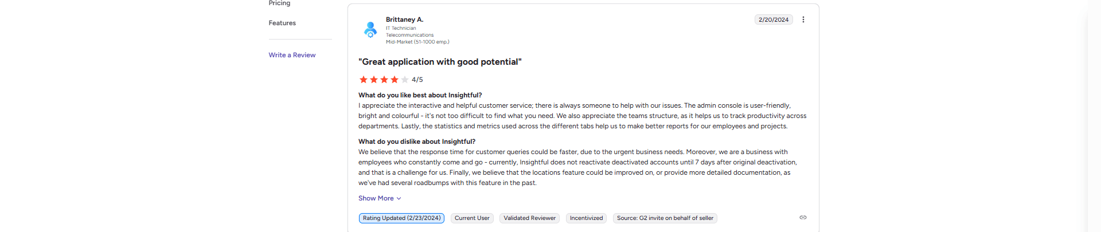The height and width of the screenshot is (232, 1101).
Task: Click the Source: G2 invite badge
Action: pyautogui.click(x=665, y=218)
